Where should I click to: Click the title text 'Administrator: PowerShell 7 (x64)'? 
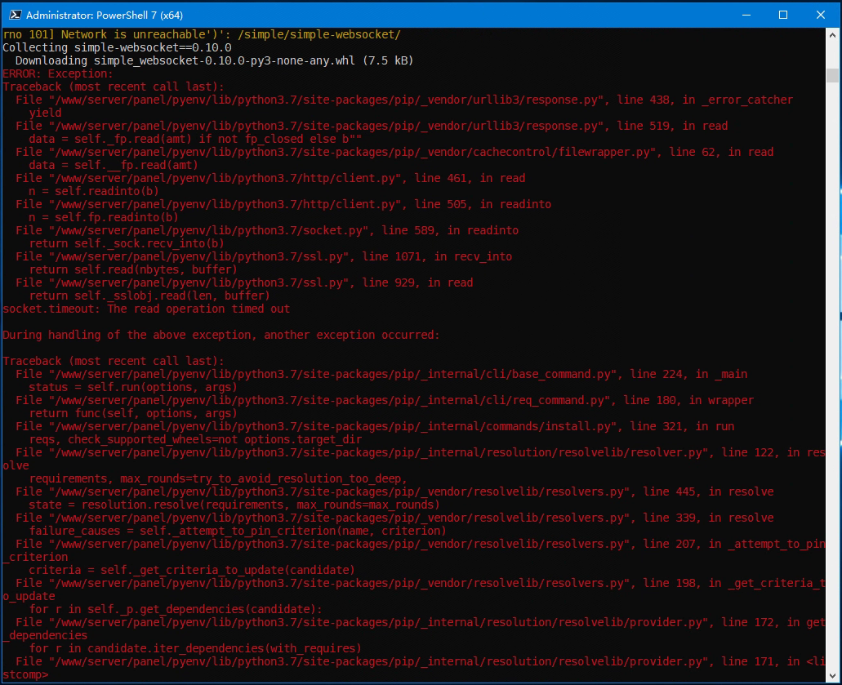pos(105,15)
